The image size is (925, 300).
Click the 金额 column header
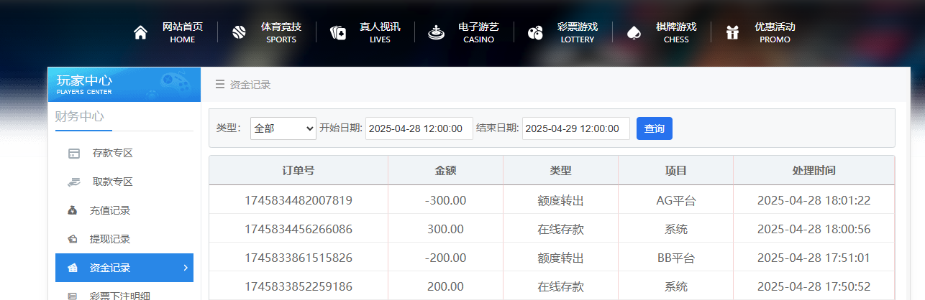[x=445, y=171]
